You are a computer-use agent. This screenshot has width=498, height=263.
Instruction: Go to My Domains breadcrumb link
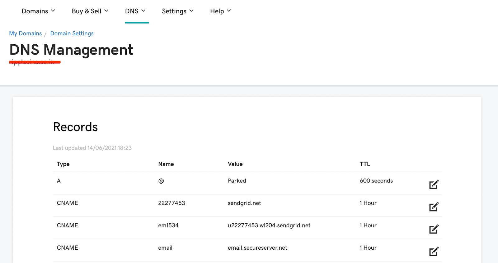[x=26, y=33]
